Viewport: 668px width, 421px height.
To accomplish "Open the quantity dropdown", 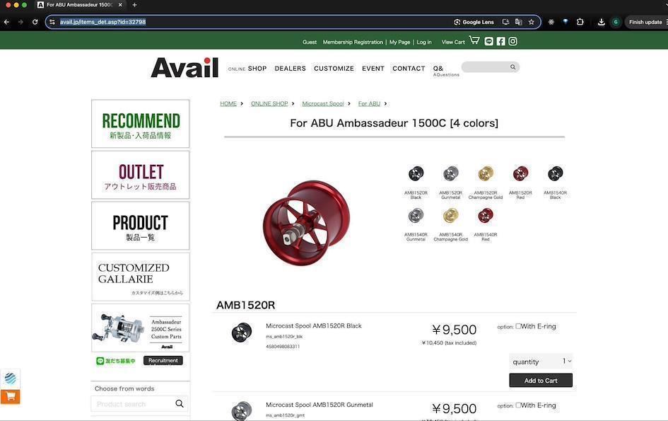I will [x=541, y=362].
